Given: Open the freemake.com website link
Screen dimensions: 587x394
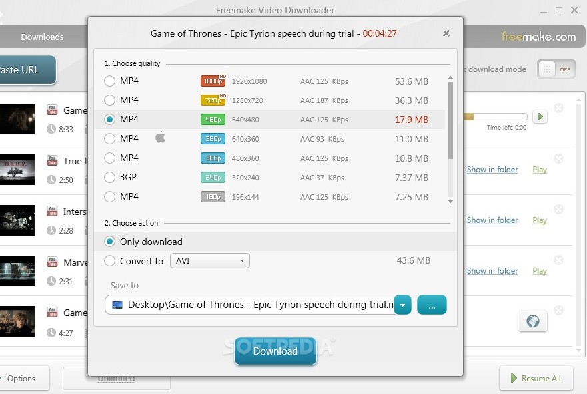Looking at the screenshot, I should [539, 37].
